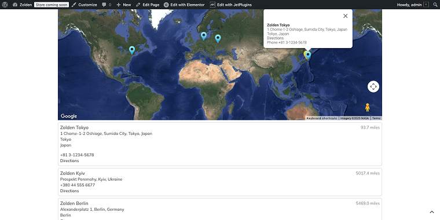Screen dimensions: 440x220
Task: Click the Store coming soon badge
Action: [52, 5]
